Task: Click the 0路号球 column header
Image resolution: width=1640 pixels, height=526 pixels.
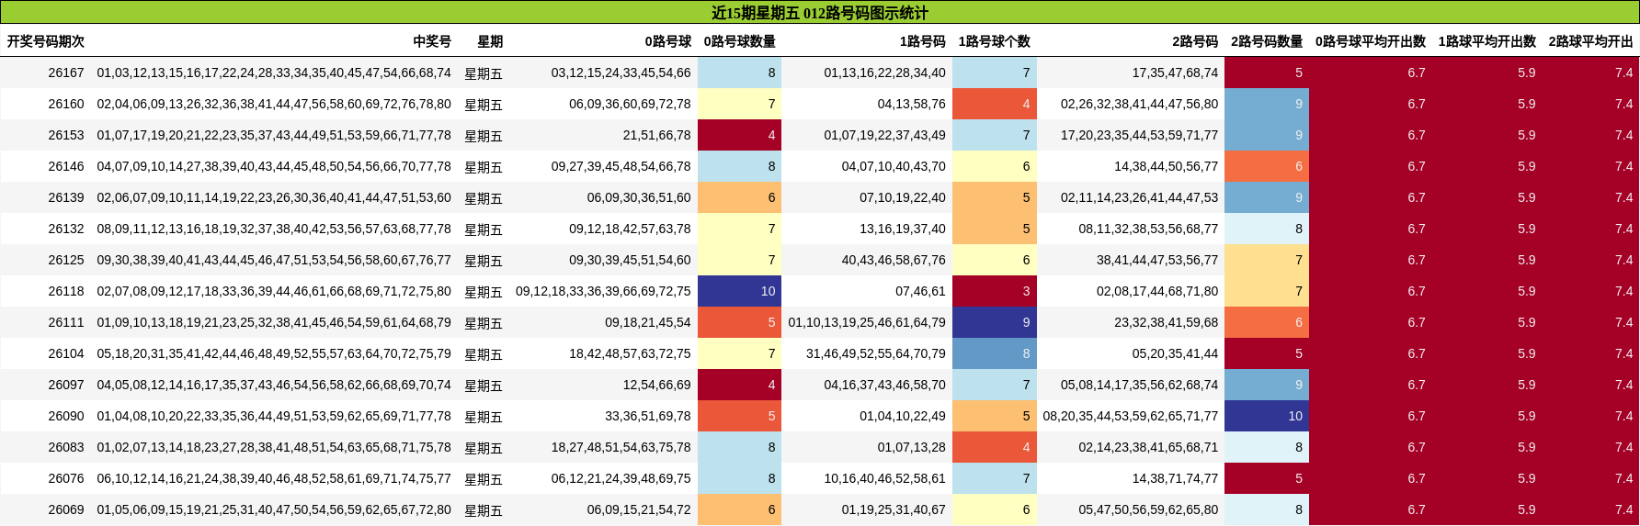Action: tap(668, 41)
